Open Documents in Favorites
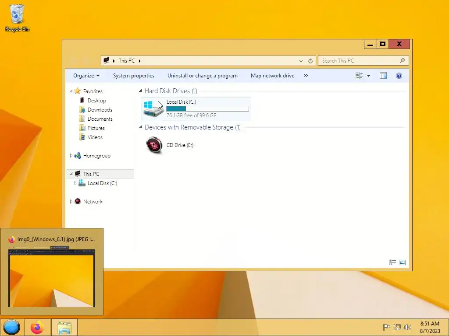The height and width of the screenshot is (336, 449). pyautogui.click(x=100, y=119)
